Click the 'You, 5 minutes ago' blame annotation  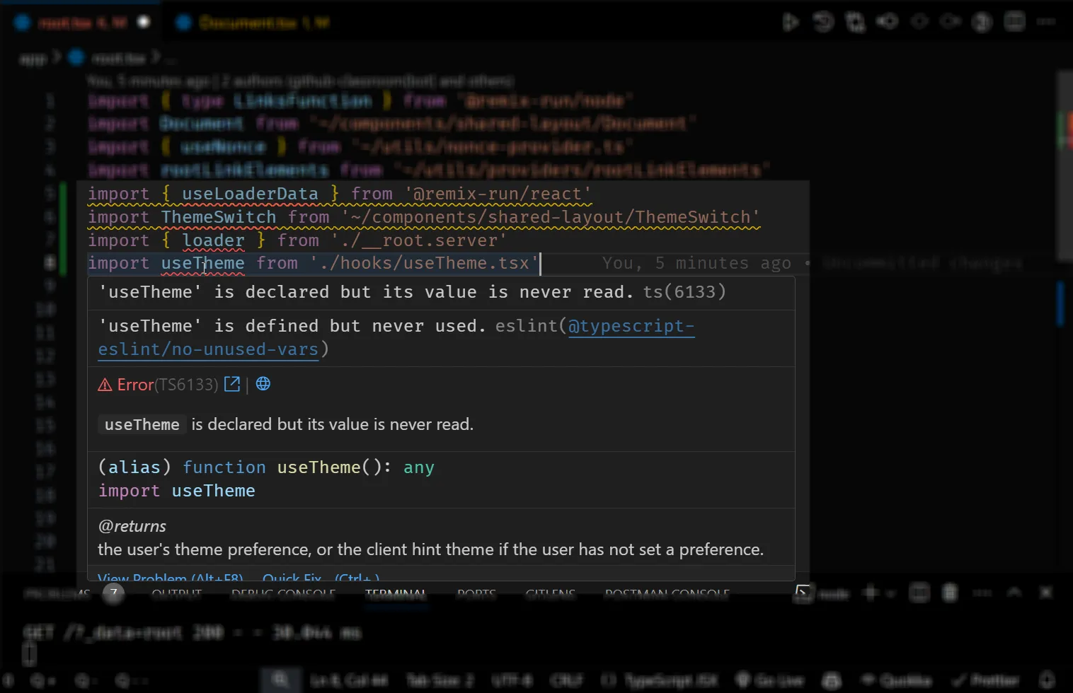[x=696, y=263]
